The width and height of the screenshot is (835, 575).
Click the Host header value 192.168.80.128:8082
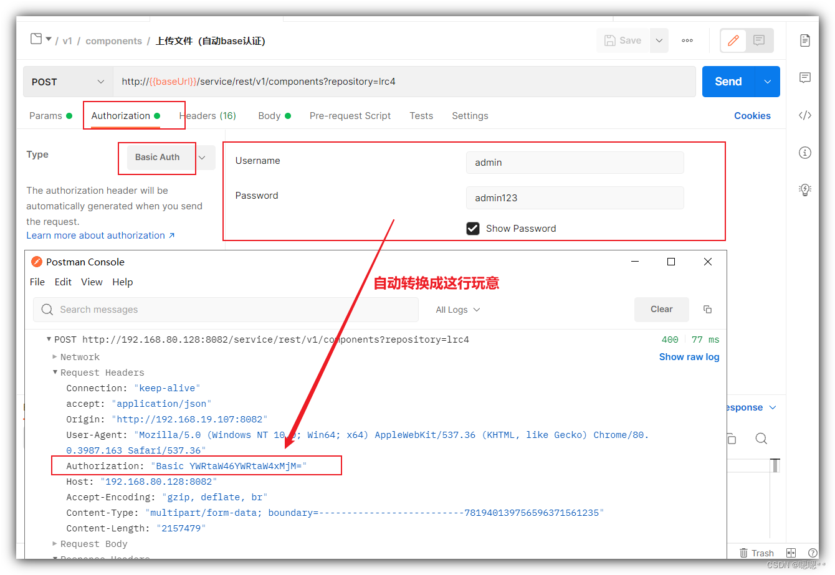click(x=158, y=482)
